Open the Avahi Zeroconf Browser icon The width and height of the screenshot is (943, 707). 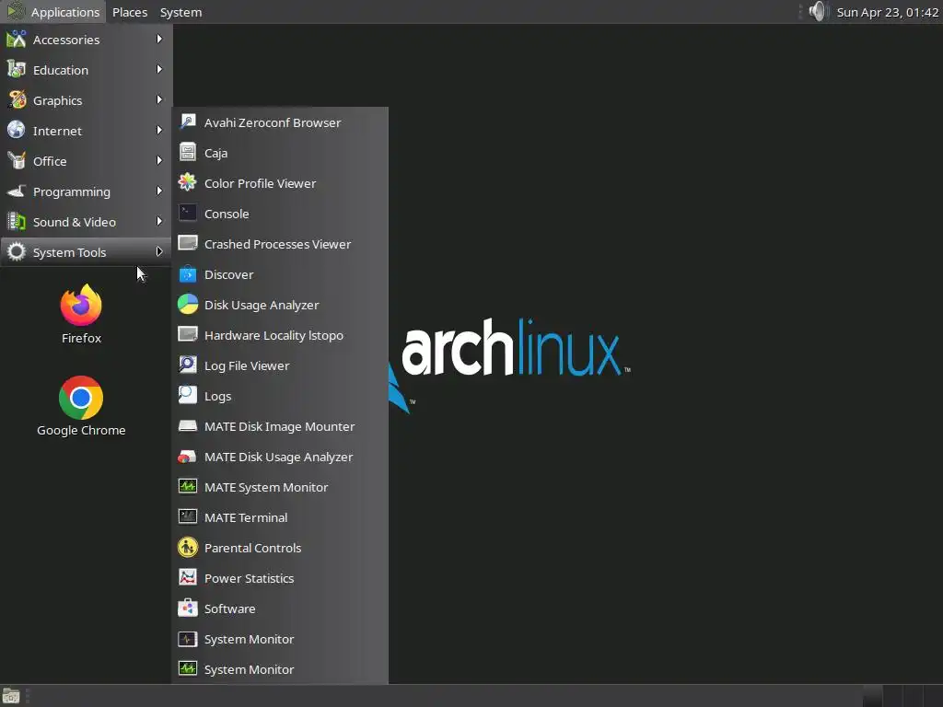point(188,122)
